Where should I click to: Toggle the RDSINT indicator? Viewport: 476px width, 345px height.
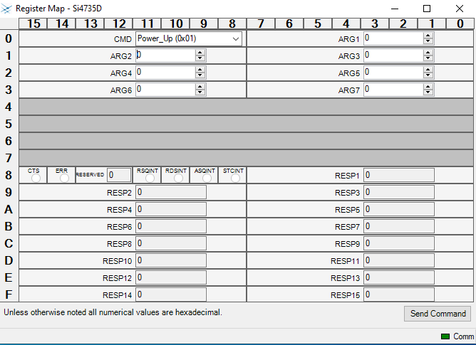tap(178, 178)
